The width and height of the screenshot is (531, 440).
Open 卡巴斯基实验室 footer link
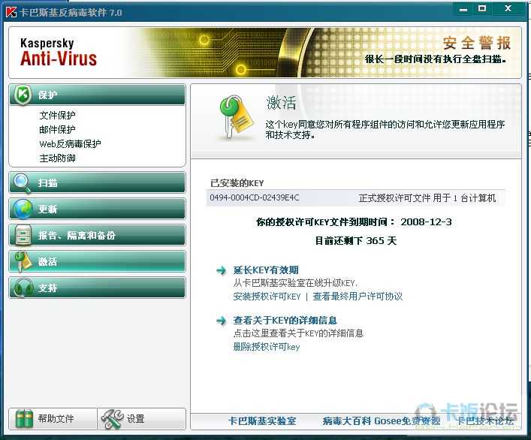pos(262,421)
